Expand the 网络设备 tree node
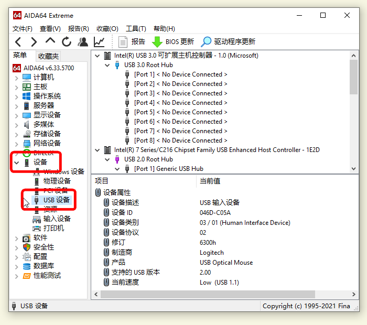367x325 pixels. pos(16,144)
